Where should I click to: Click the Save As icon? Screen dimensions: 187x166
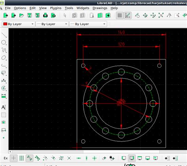37,15
